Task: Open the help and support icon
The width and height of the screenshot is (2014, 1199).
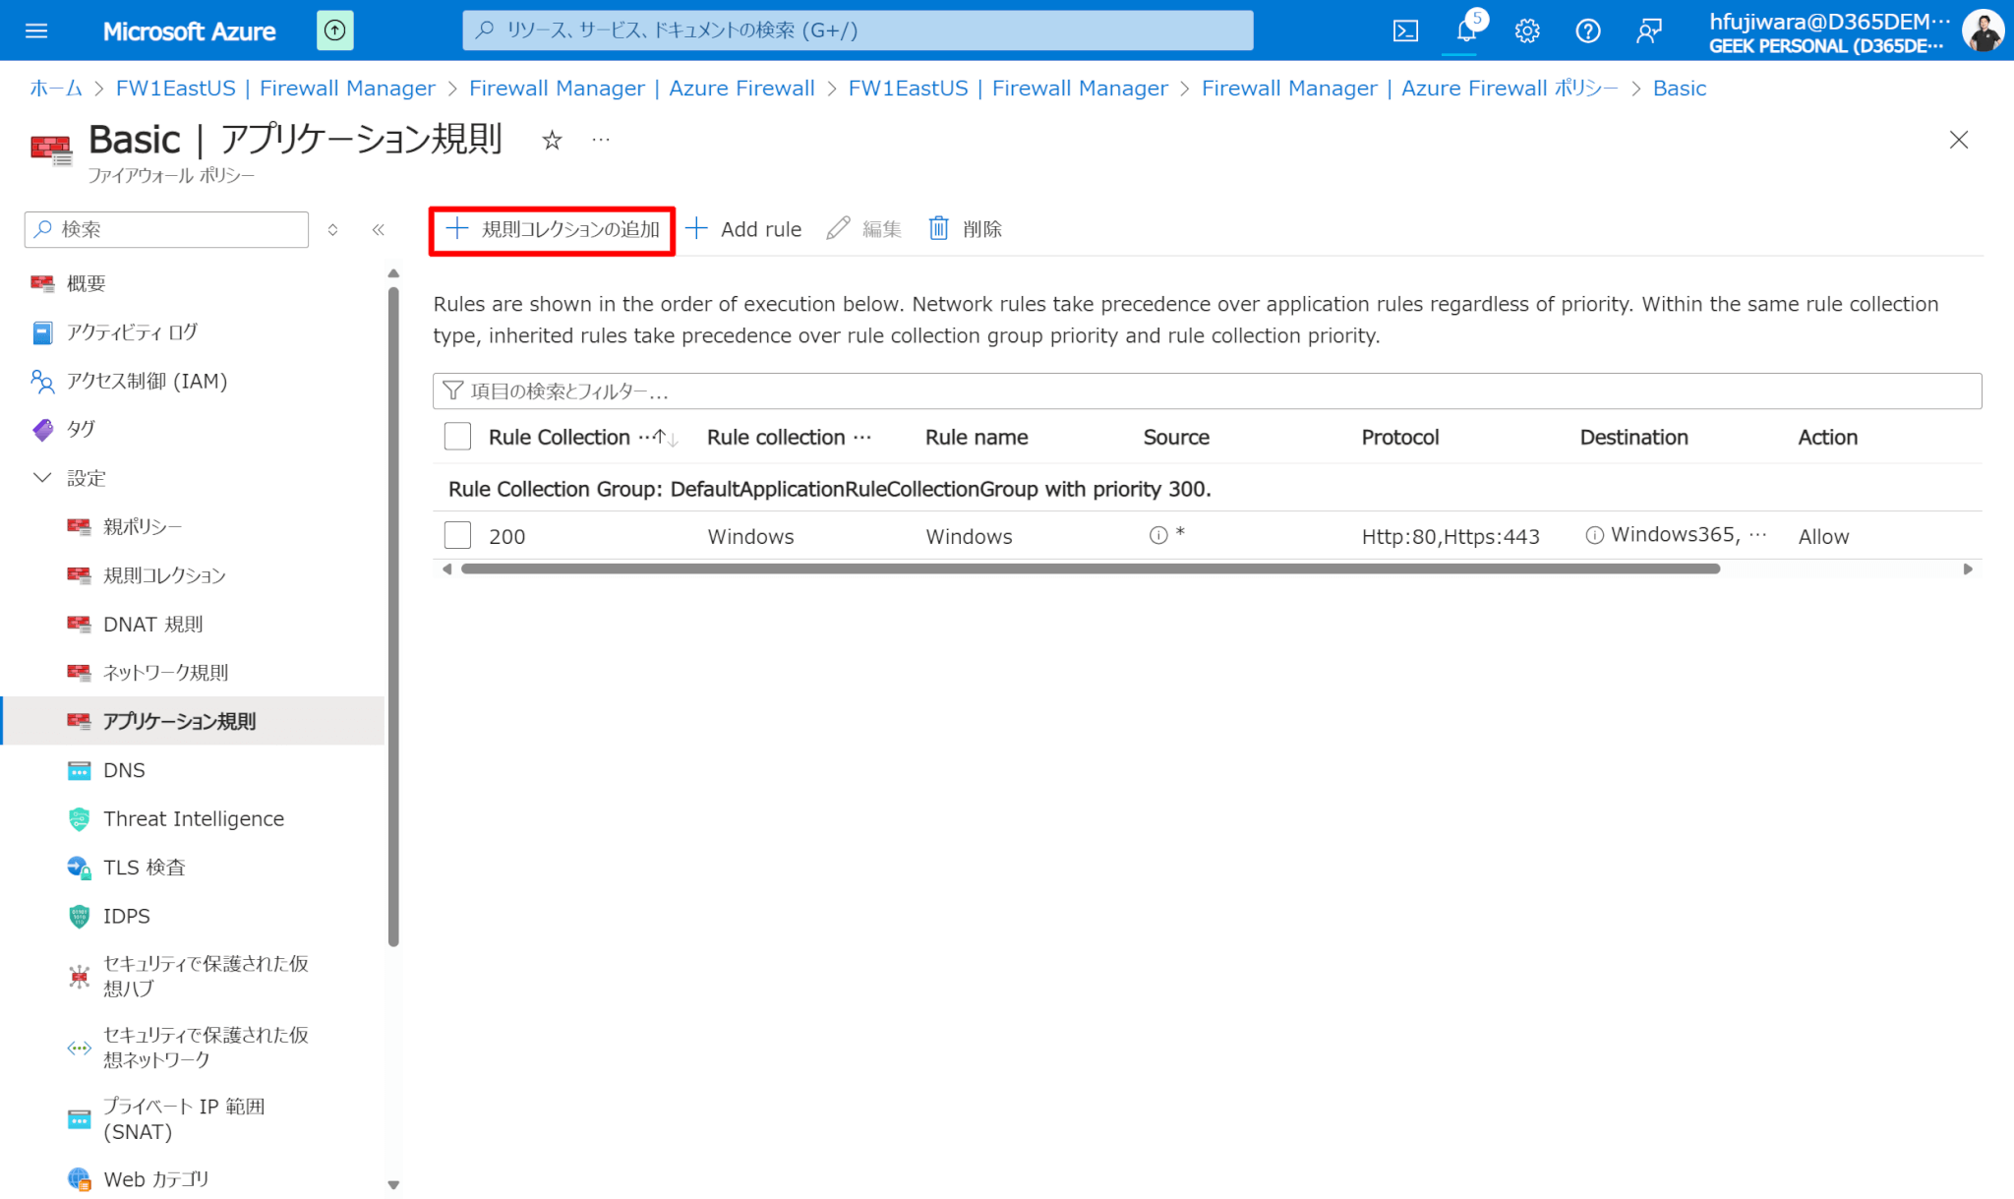Action: (x=1587, y=30)
